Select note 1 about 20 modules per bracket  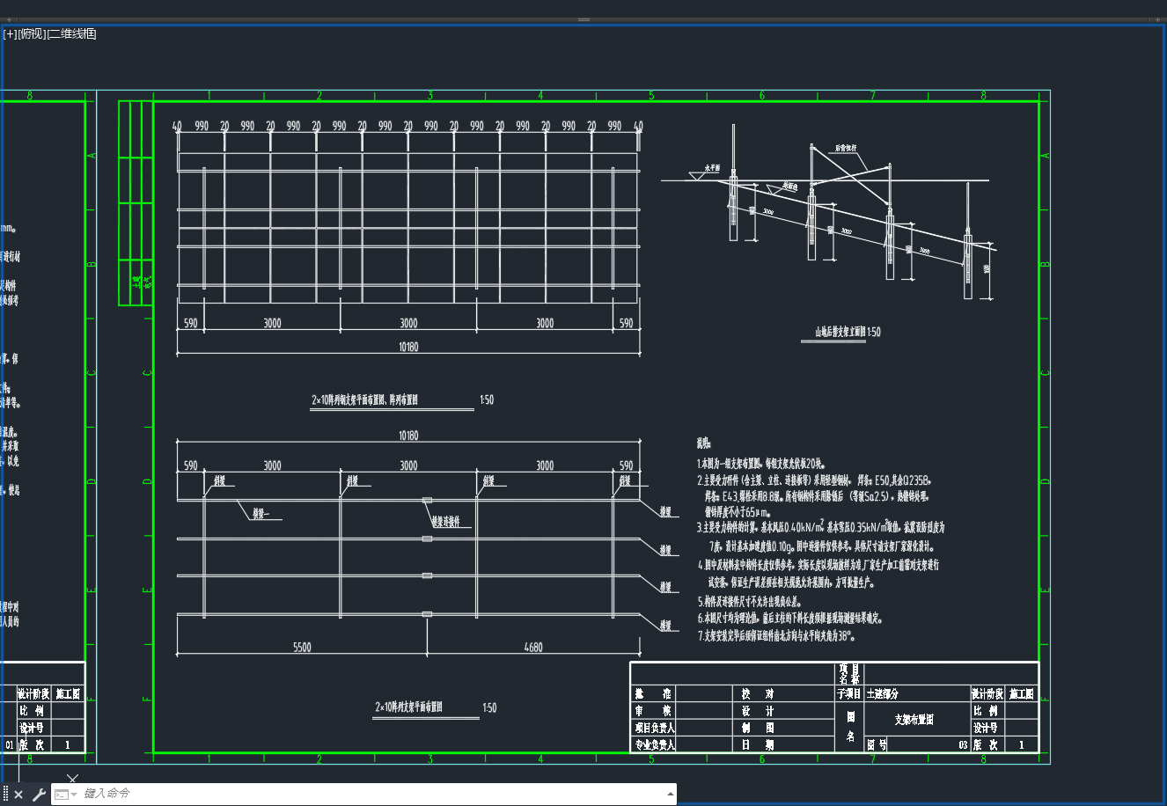[760, 463]
